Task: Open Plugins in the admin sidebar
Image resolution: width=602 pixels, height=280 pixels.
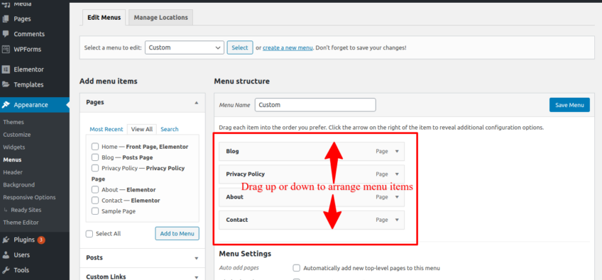Action: coord(24,240)
